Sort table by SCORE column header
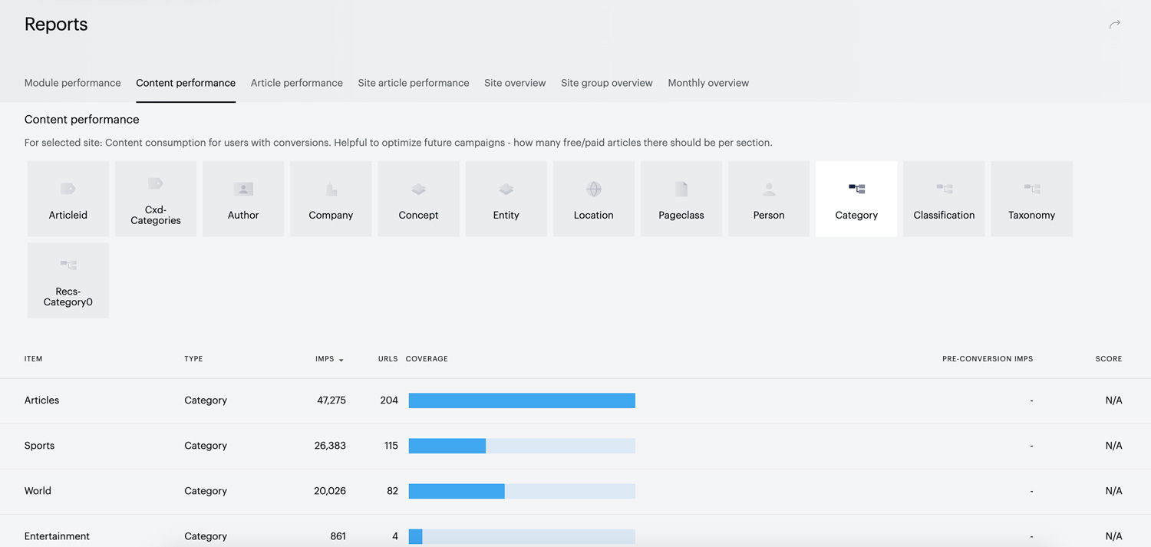 pyautogui.click(x=1109, y=359)
